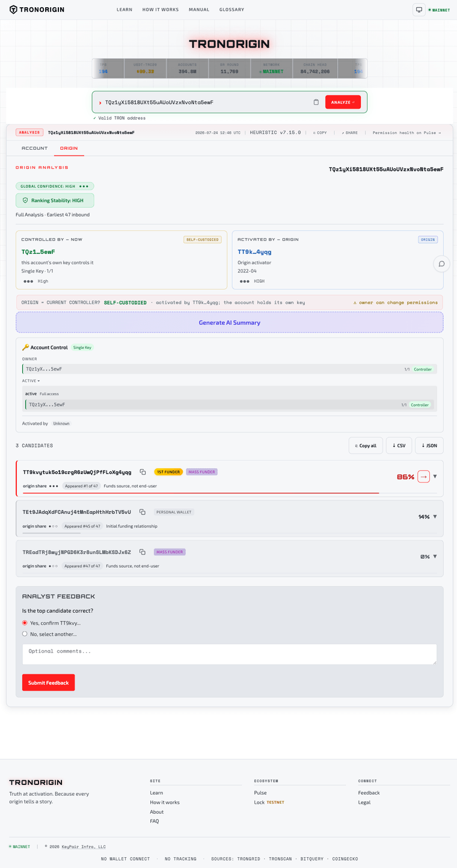This screenshot has height=868, width=457.
Task: Click the SELF-CUSTODIED badge on controller card
Action: point(203,239)
